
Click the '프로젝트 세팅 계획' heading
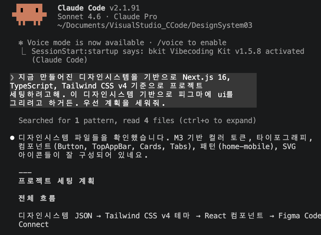pos(56,181)
